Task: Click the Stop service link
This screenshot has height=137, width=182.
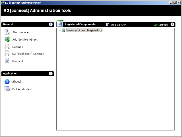Action: coord(20,32)
